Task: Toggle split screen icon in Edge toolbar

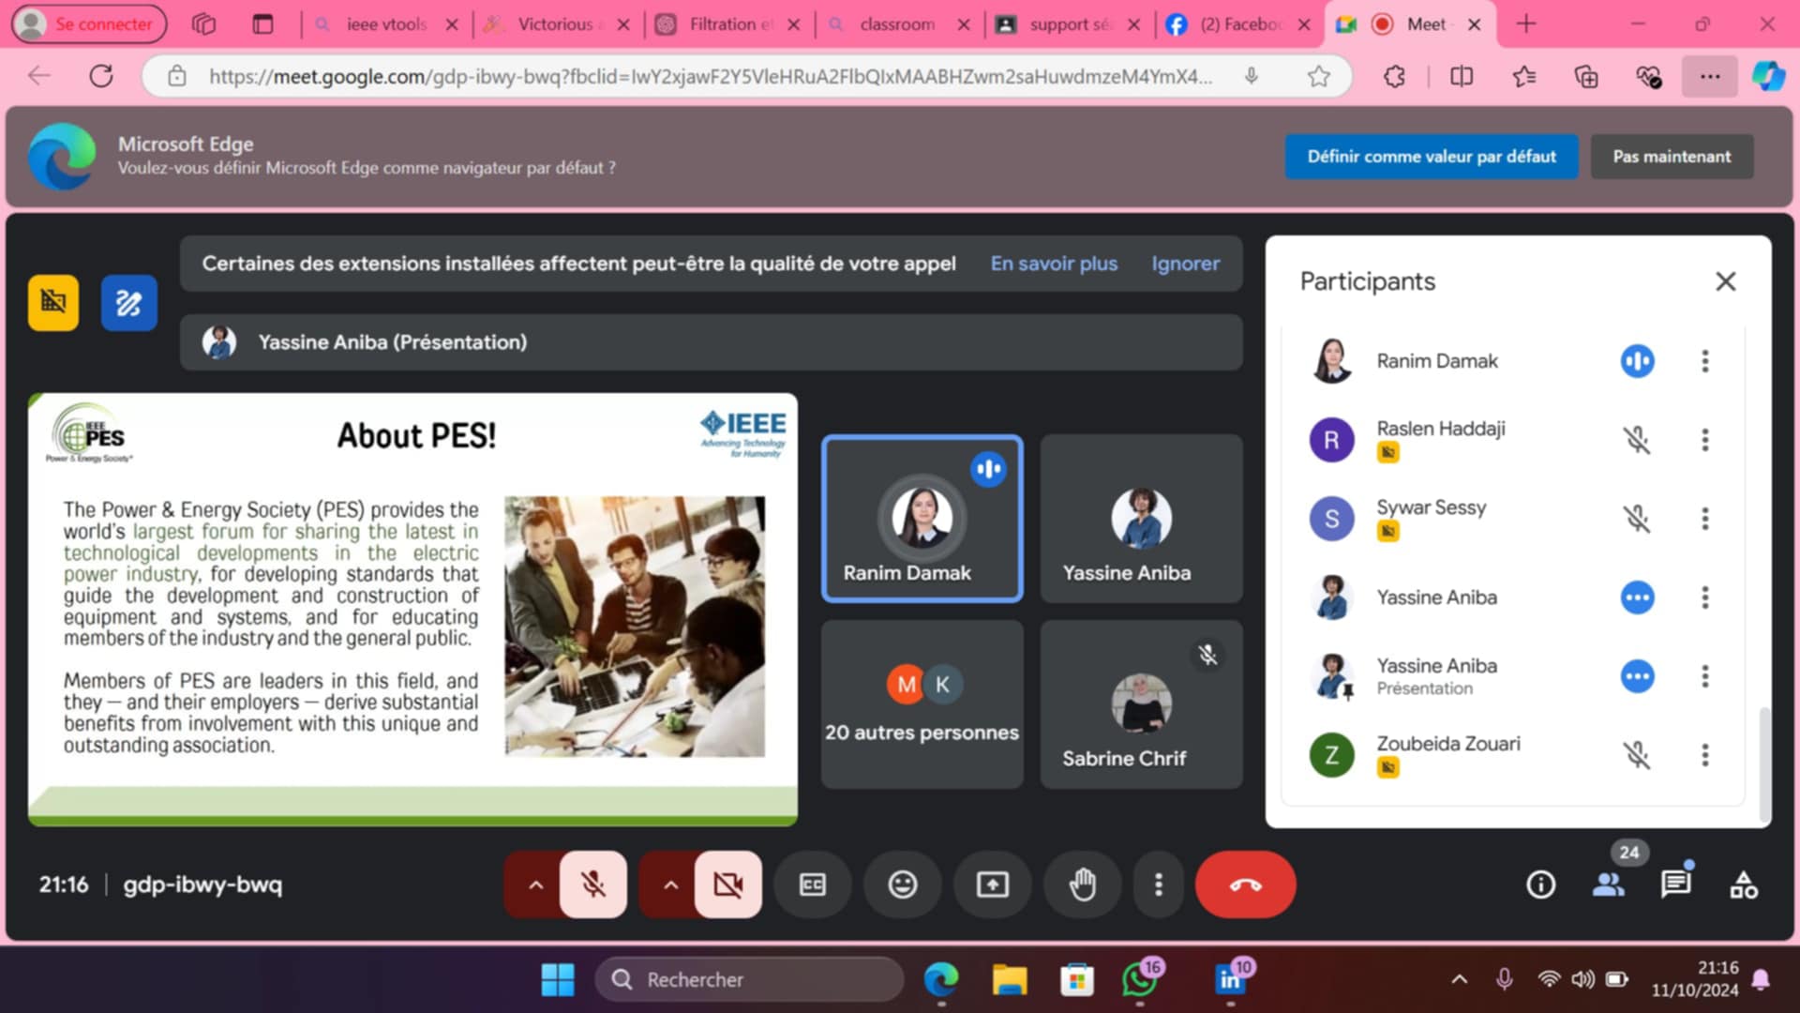Action: click(x=1461, y=76)
